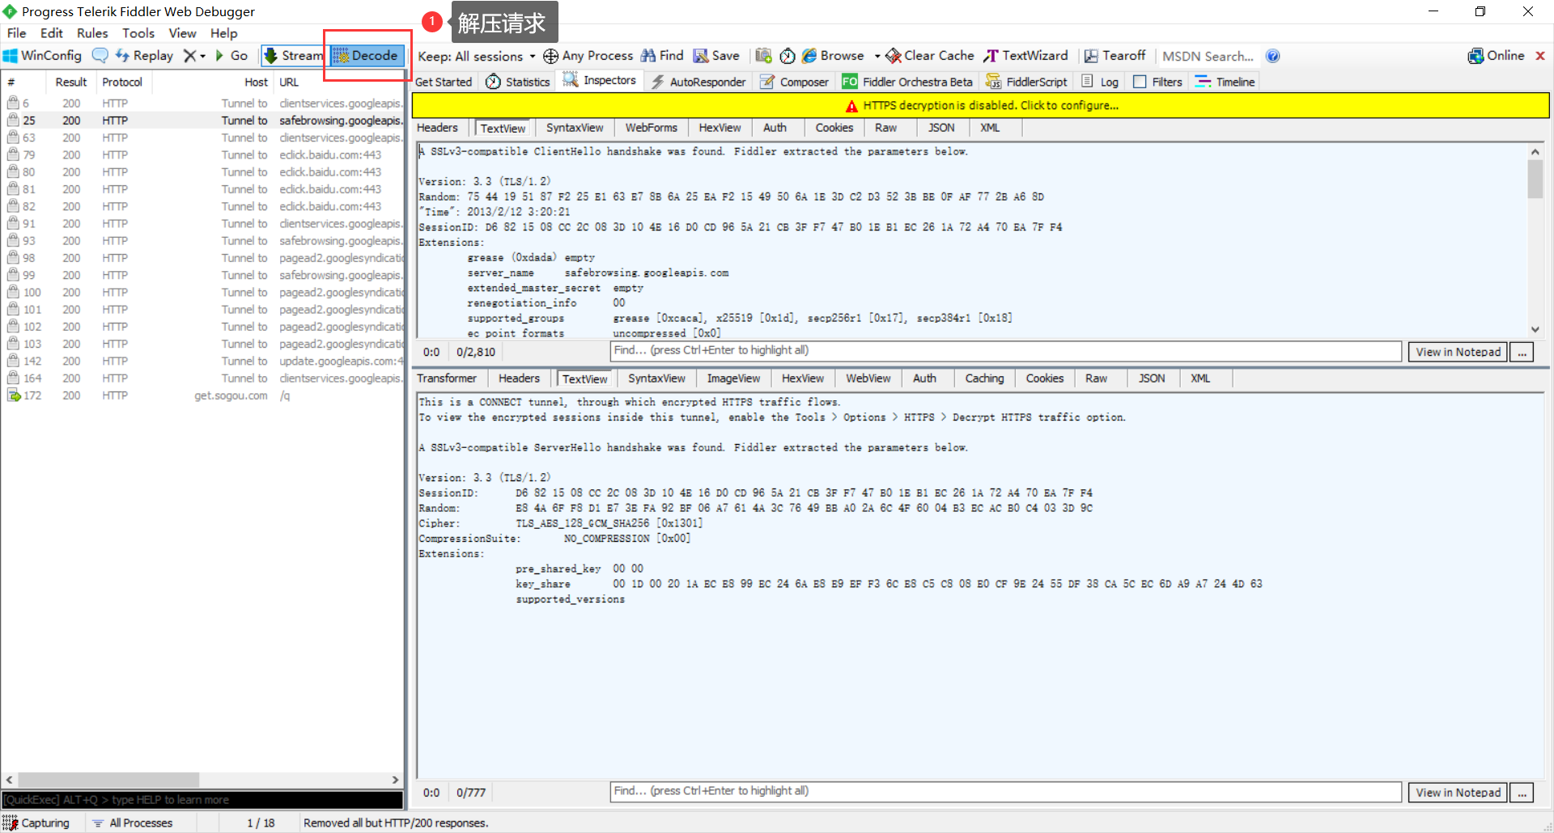Open Fiddler Orchestra Beta tab
1554x833 pixels.
(x=907, y=82)
